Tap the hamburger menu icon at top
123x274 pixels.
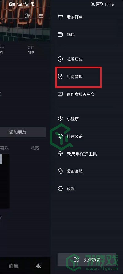click(x=41, y=16)
